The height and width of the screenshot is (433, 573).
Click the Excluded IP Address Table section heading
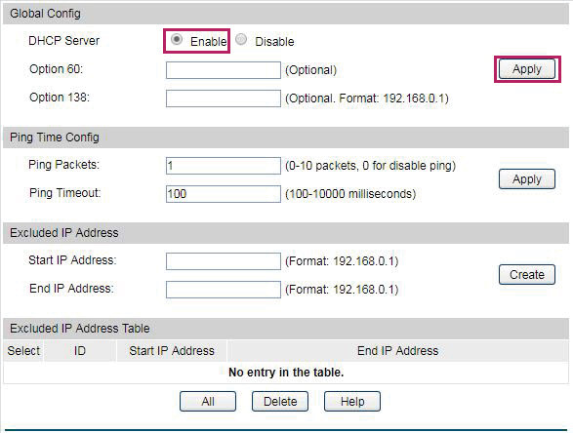coord(80,329)
